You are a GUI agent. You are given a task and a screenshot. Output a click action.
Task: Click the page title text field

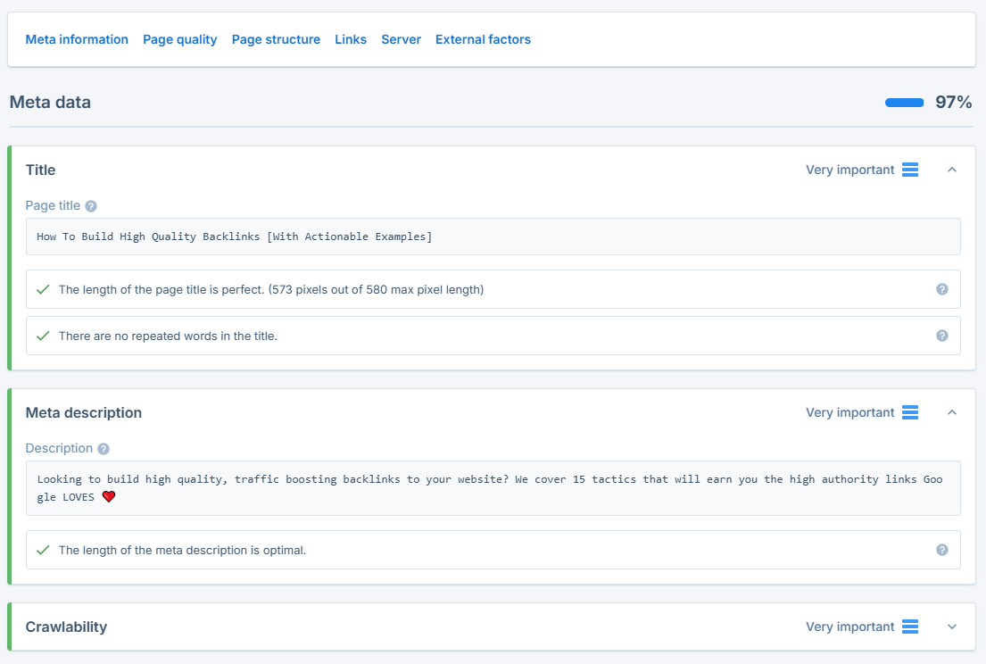(493, 237)
